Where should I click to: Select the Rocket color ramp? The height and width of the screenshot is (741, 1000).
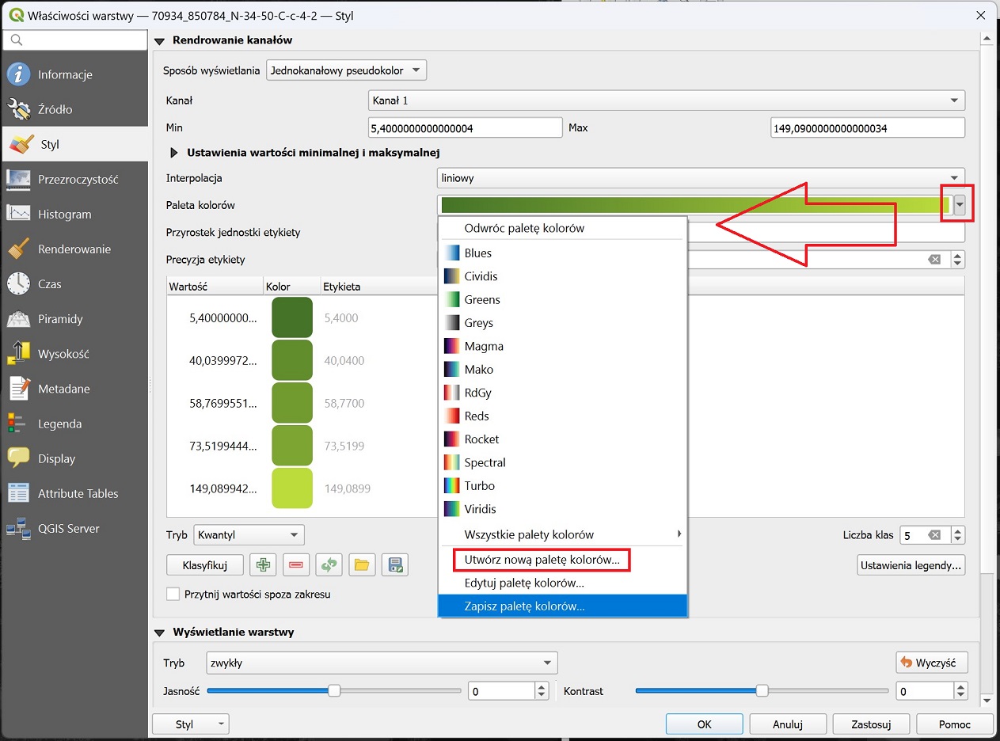562,439
